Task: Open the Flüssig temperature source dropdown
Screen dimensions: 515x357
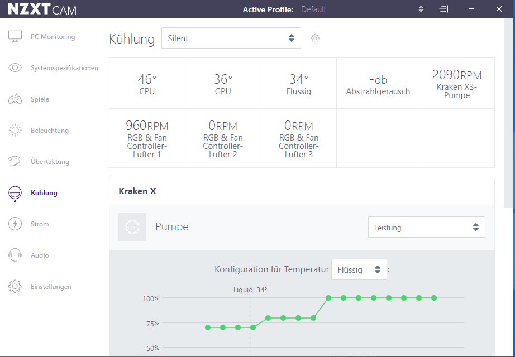Action: 359,269
